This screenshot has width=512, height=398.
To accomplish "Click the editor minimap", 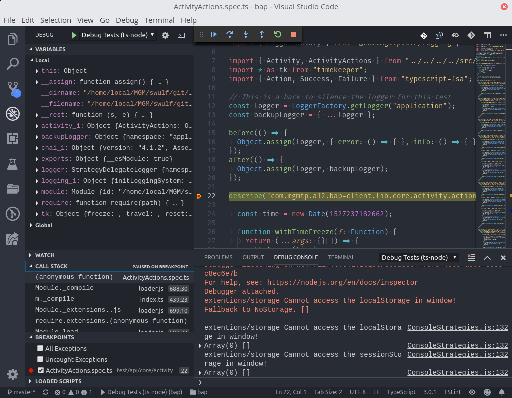I will point(491,146).
